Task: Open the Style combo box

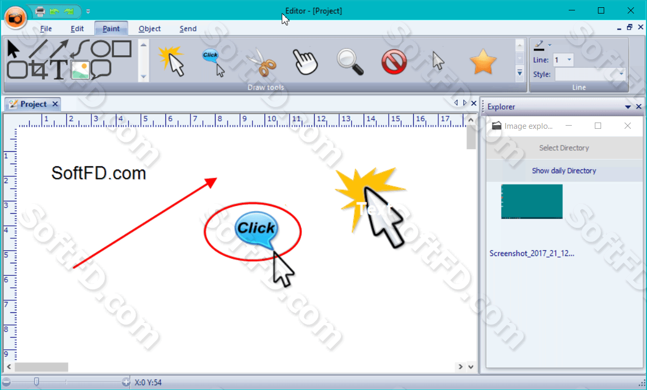Action: click(590, 75)
